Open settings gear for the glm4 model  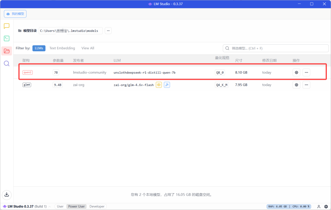coord(296,85)
